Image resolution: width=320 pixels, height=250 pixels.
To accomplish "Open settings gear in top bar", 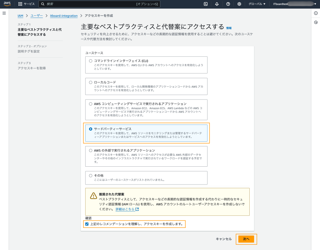I will (239, 4).
